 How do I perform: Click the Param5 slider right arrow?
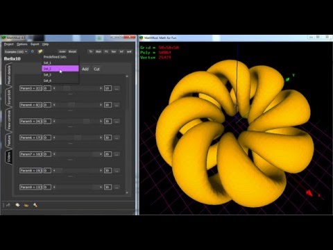click(x=101, y=121)
